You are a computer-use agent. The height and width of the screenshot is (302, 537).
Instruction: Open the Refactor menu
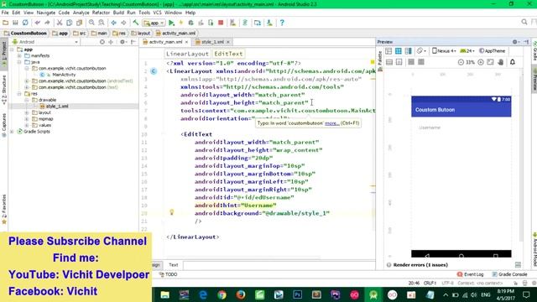(x=101, y=13)
